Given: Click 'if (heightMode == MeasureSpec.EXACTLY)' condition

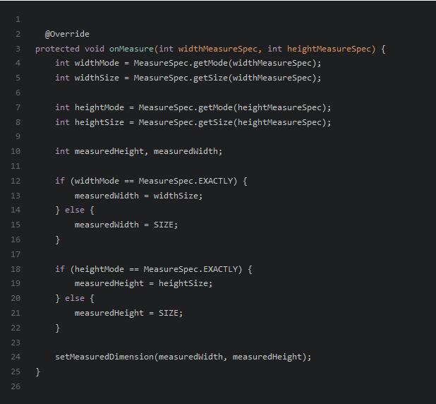Looking at the screenshot, I should click(x=148, y=270).
